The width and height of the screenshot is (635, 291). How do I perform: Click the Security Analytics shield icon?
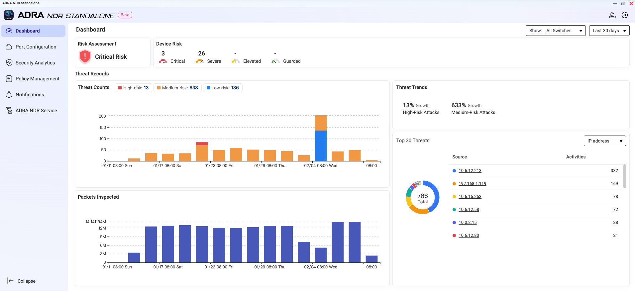pos(9,63)
